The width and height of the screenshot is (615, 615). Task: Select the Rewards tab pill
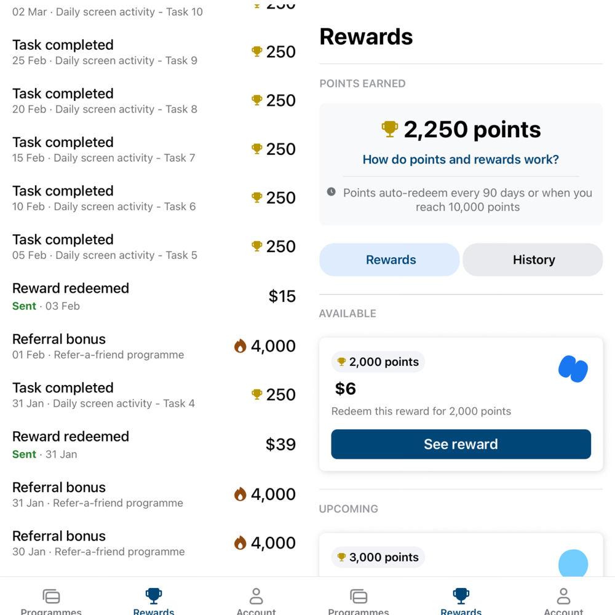point(389,260)
